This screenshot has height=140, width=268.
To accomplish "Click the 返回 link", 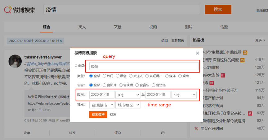I will (164, 41).
